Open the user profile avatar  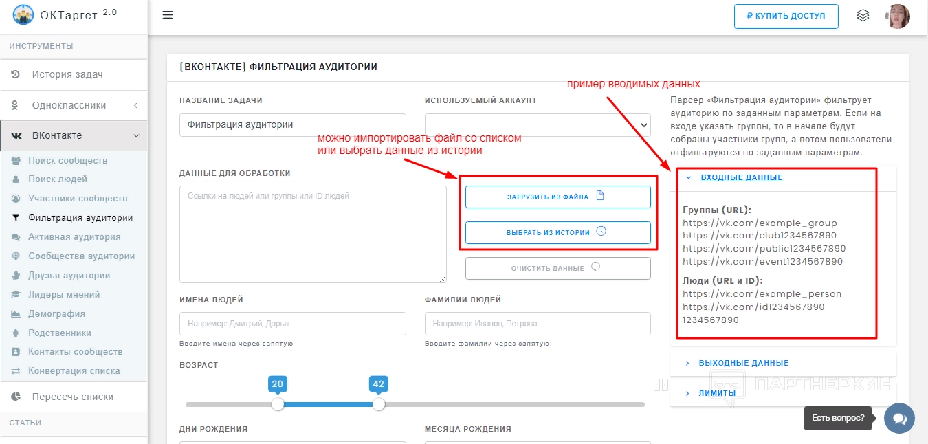click(898, 16)
